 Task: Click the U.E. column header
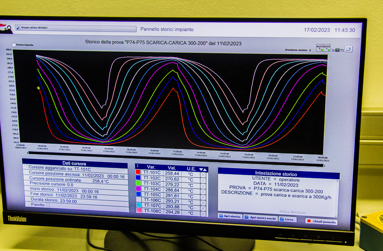click(191, 169)
